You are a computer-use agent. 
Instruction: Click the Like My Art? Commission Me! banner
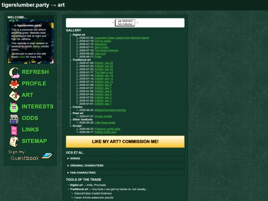125,141
